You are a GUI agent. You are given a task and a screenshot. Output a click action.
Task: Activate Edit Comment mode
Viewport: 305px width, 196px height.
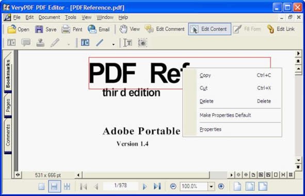tap(165, 29)
